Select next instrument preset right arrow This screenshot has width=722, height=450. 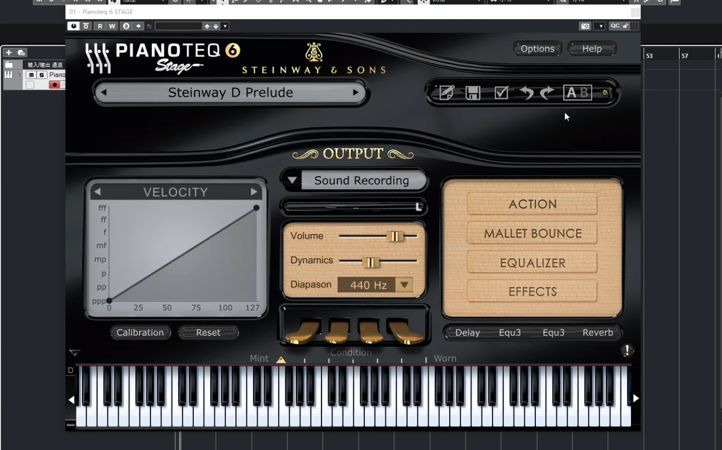[356, 93]
